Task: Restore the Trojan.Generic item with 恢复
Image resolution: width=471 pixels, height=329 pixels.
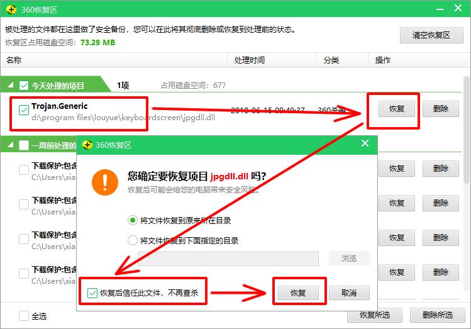Action: 397,108
